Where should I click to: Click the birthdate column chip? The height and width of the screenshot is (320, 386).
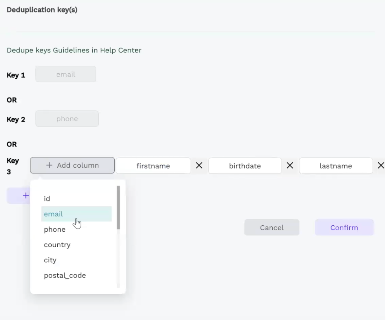click(245, 166)
